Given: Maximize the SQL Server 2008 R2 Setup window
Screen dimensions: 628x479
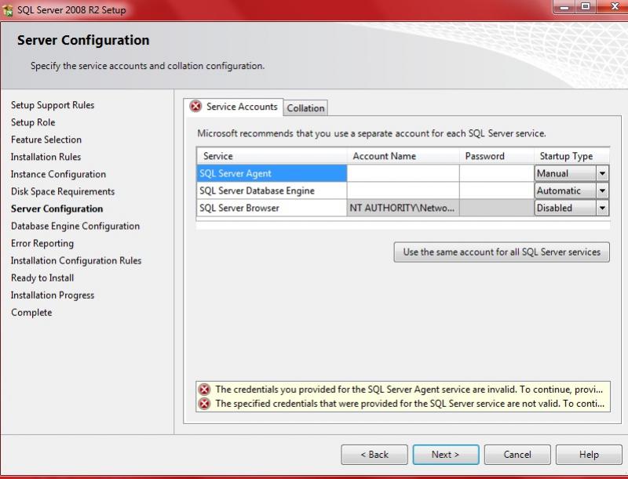Looking at the screenshot, I should (x=585, y=7).
